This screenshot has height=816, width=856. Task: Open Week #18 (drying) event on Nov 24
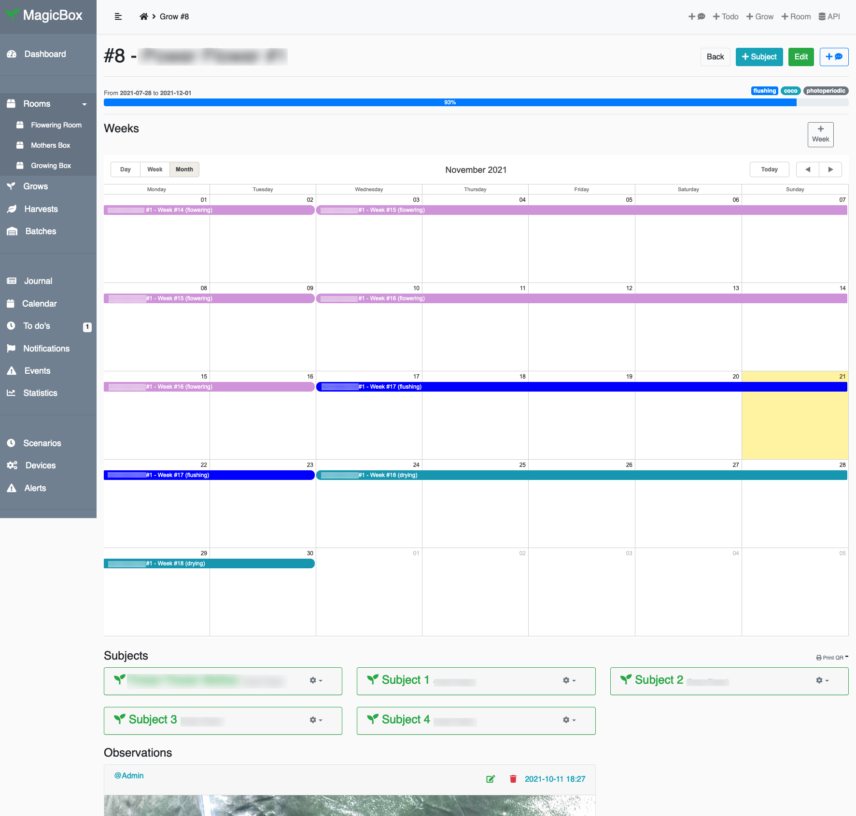pyautogui.click(x=582, y=475)
